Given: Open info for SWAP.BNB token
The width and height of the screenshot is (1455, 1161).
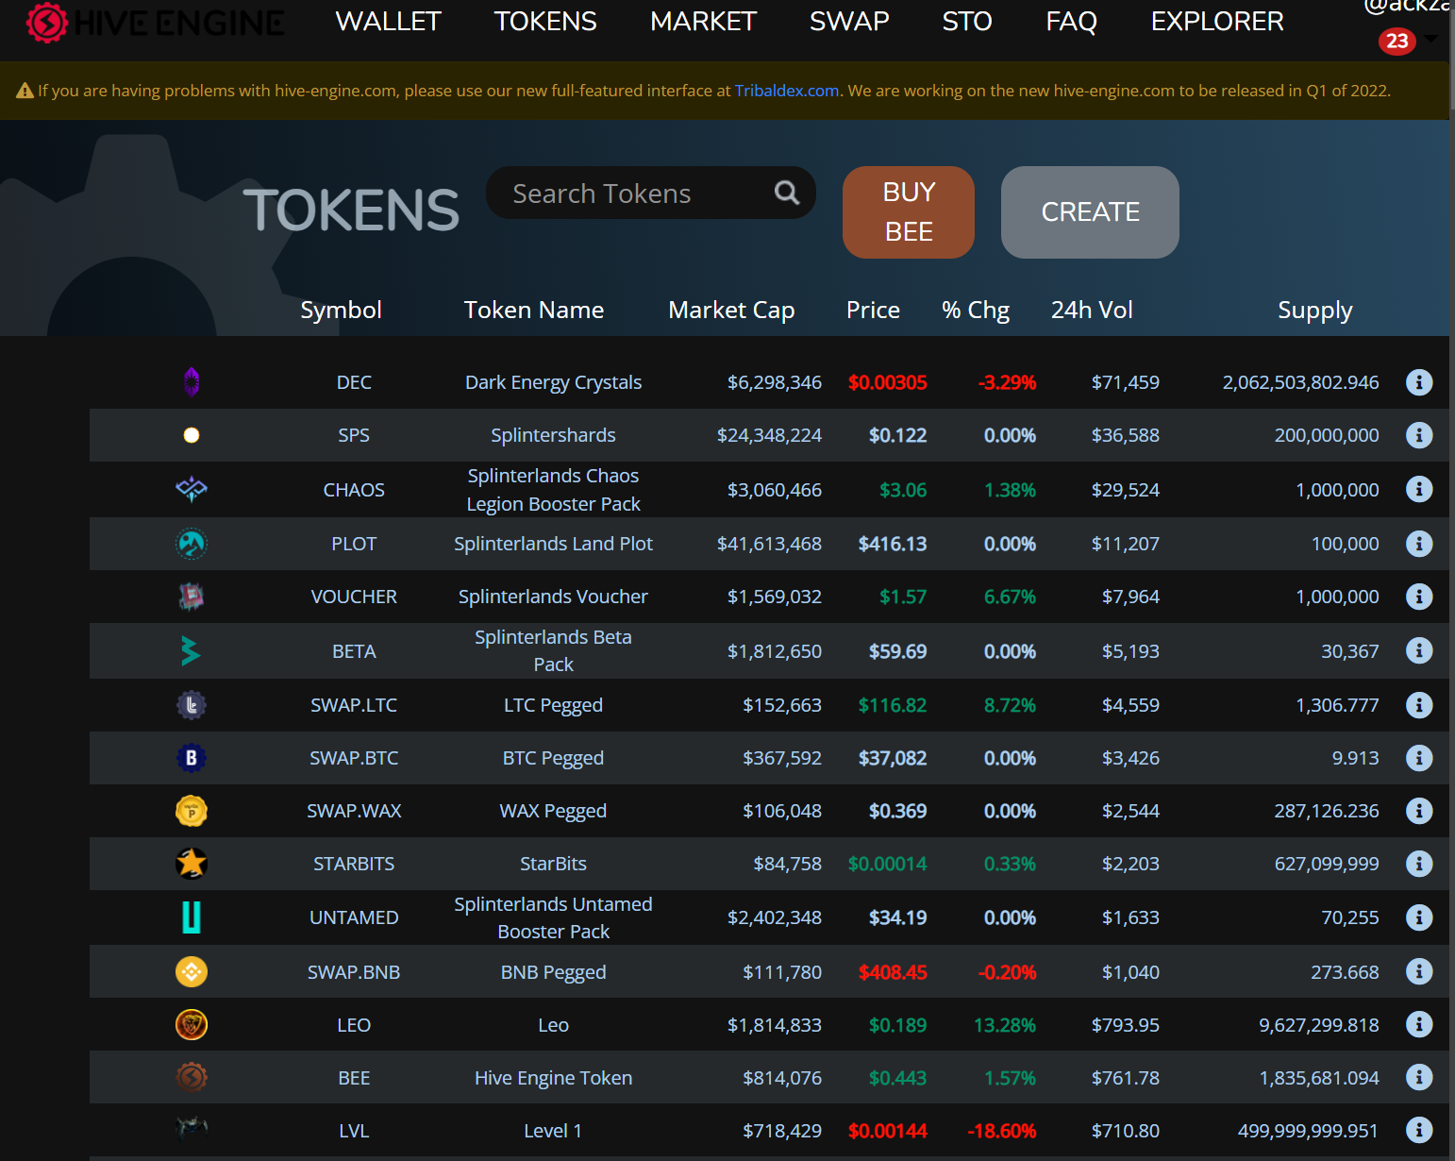Looking at the screenshot, I should (1418, 971).
